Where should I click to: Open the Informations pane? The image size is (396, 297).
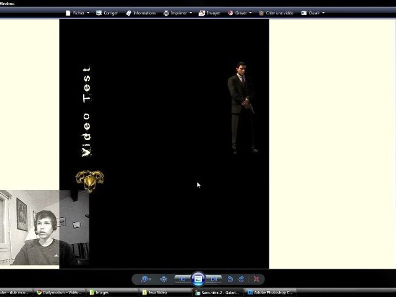(141, 13)
